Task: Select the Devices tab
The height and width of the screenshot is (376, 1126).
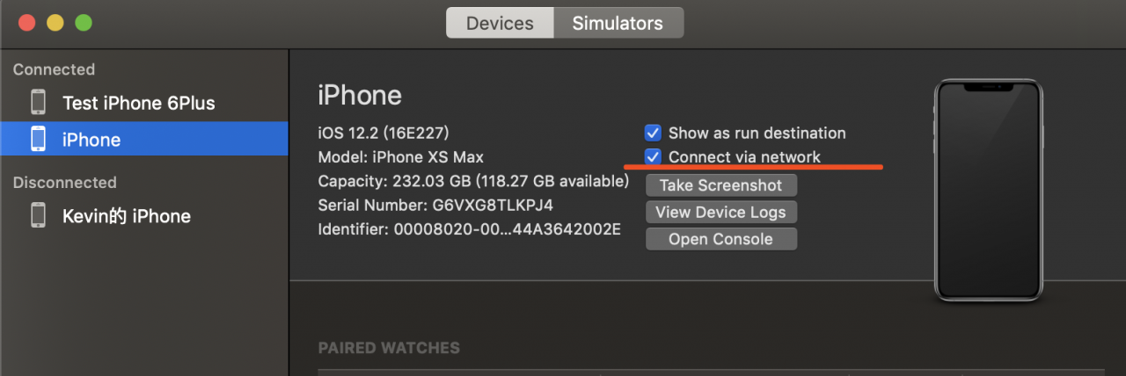Action: click(x=500, y=23)
